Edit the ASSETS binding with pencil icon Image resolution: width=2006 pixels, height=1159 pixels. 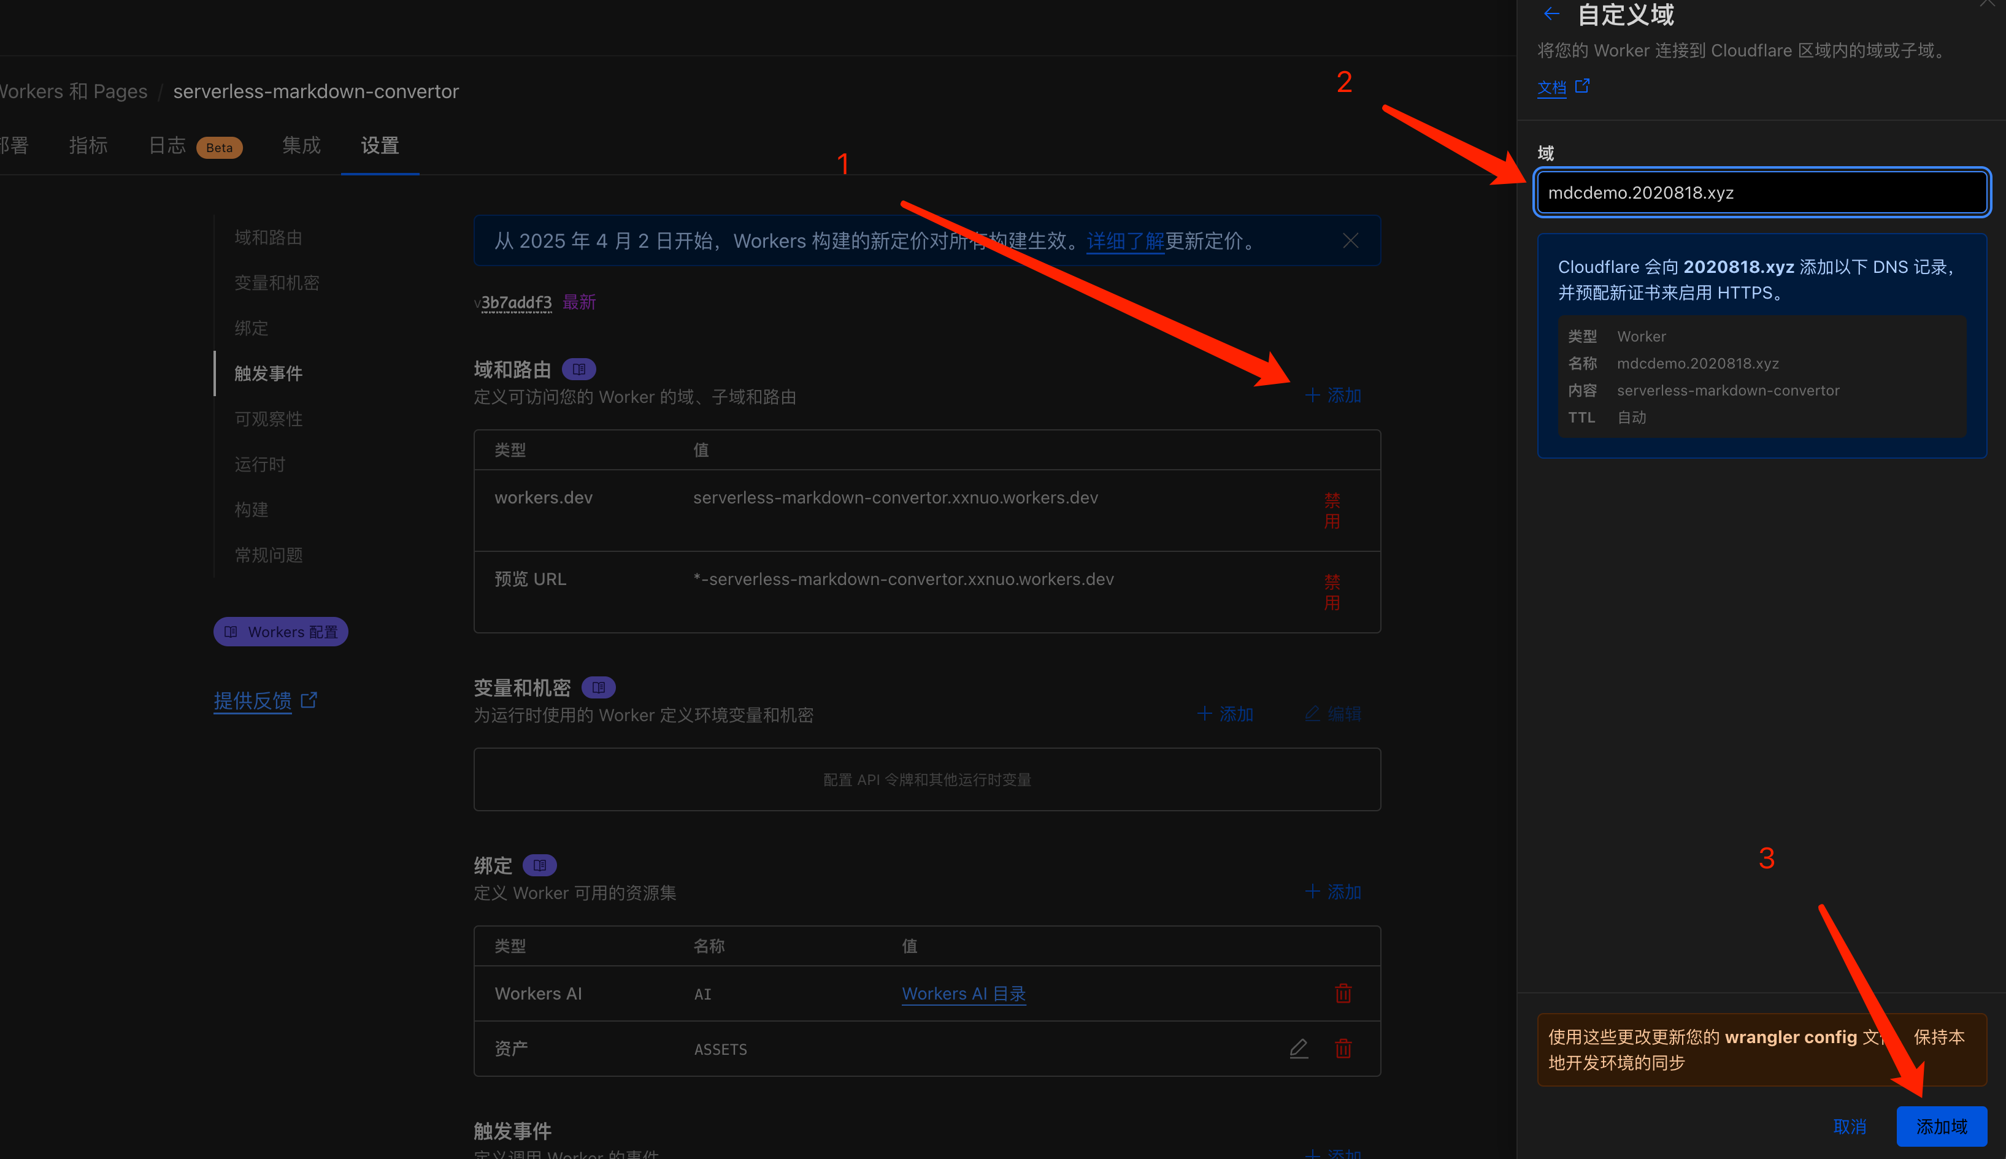1298,1049
